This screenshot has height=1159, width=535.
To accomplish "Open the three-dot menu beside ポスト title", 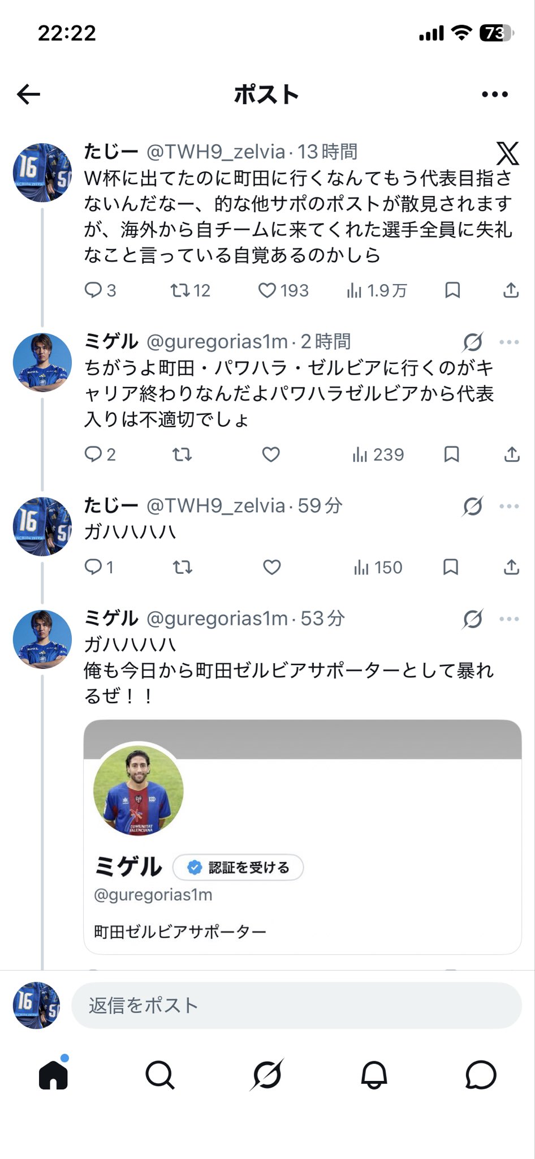I will 495,95.
